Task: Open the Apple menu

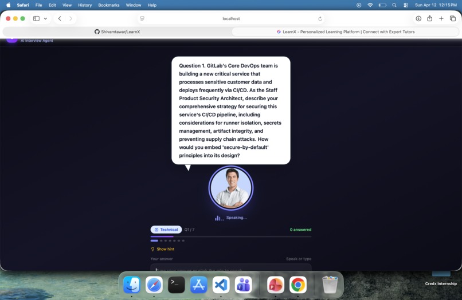Action: [x=8, y=5]
